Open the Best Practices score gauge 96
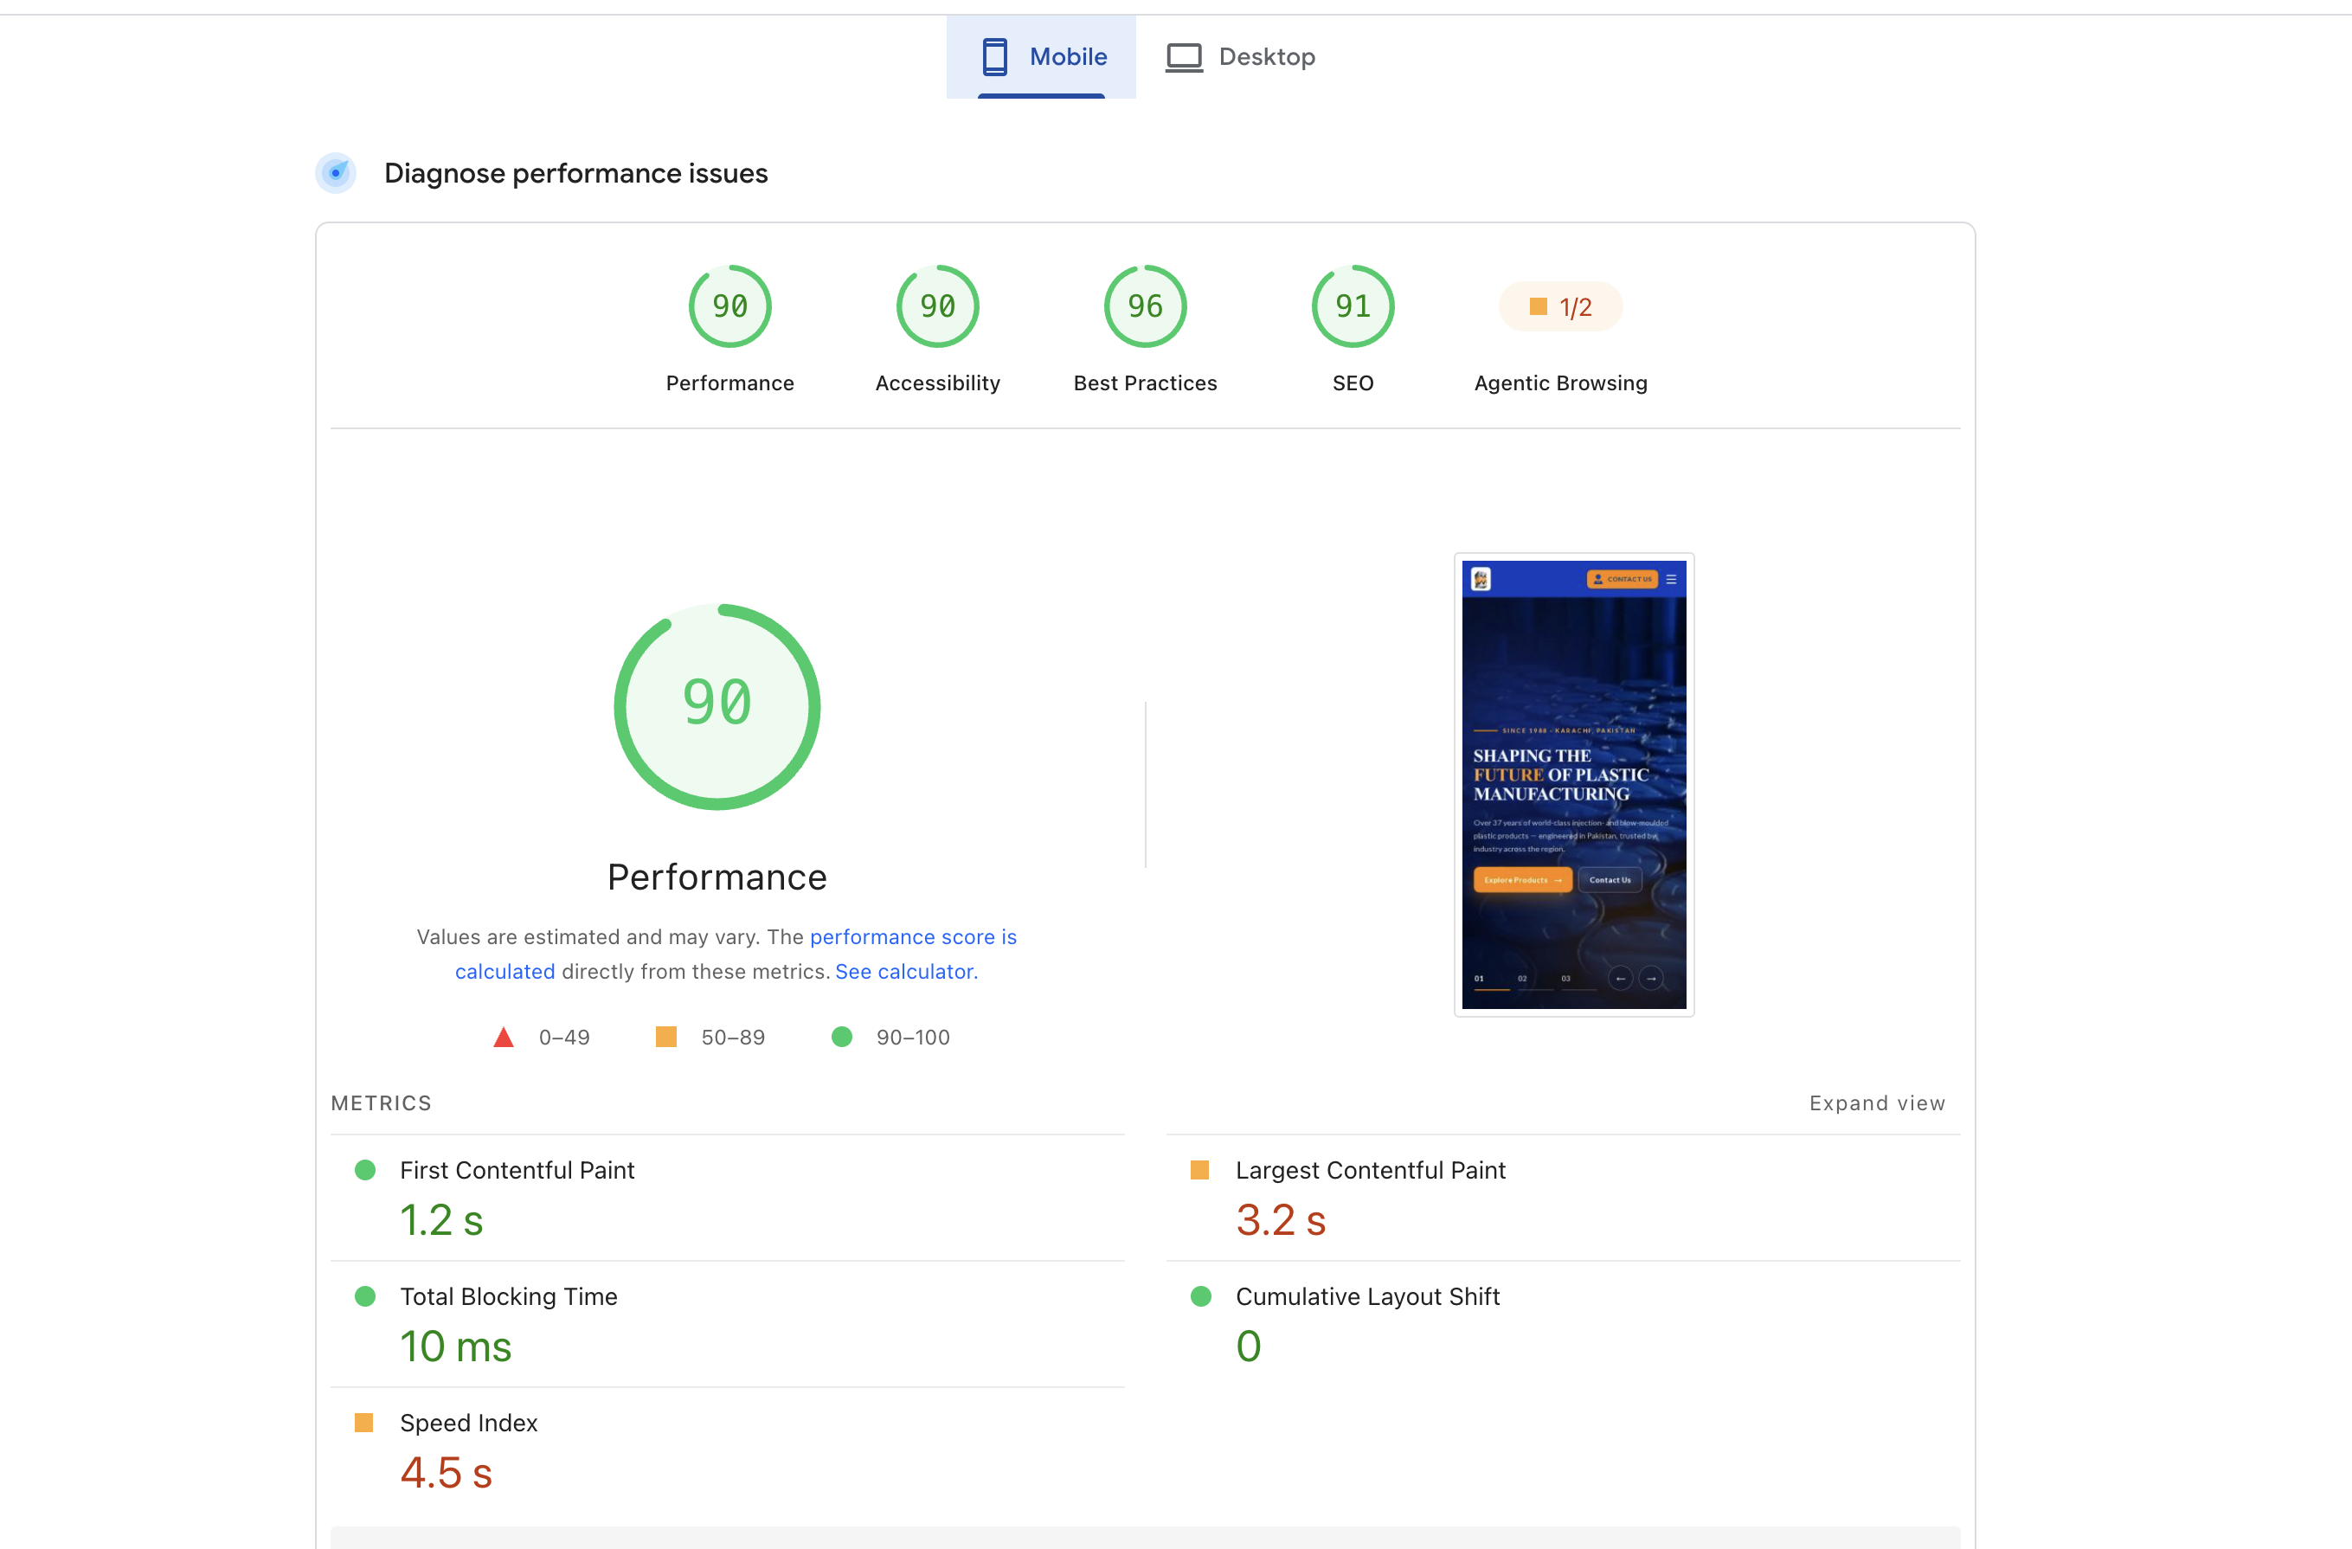Screen dimensions: 2352x1549 1144,306
